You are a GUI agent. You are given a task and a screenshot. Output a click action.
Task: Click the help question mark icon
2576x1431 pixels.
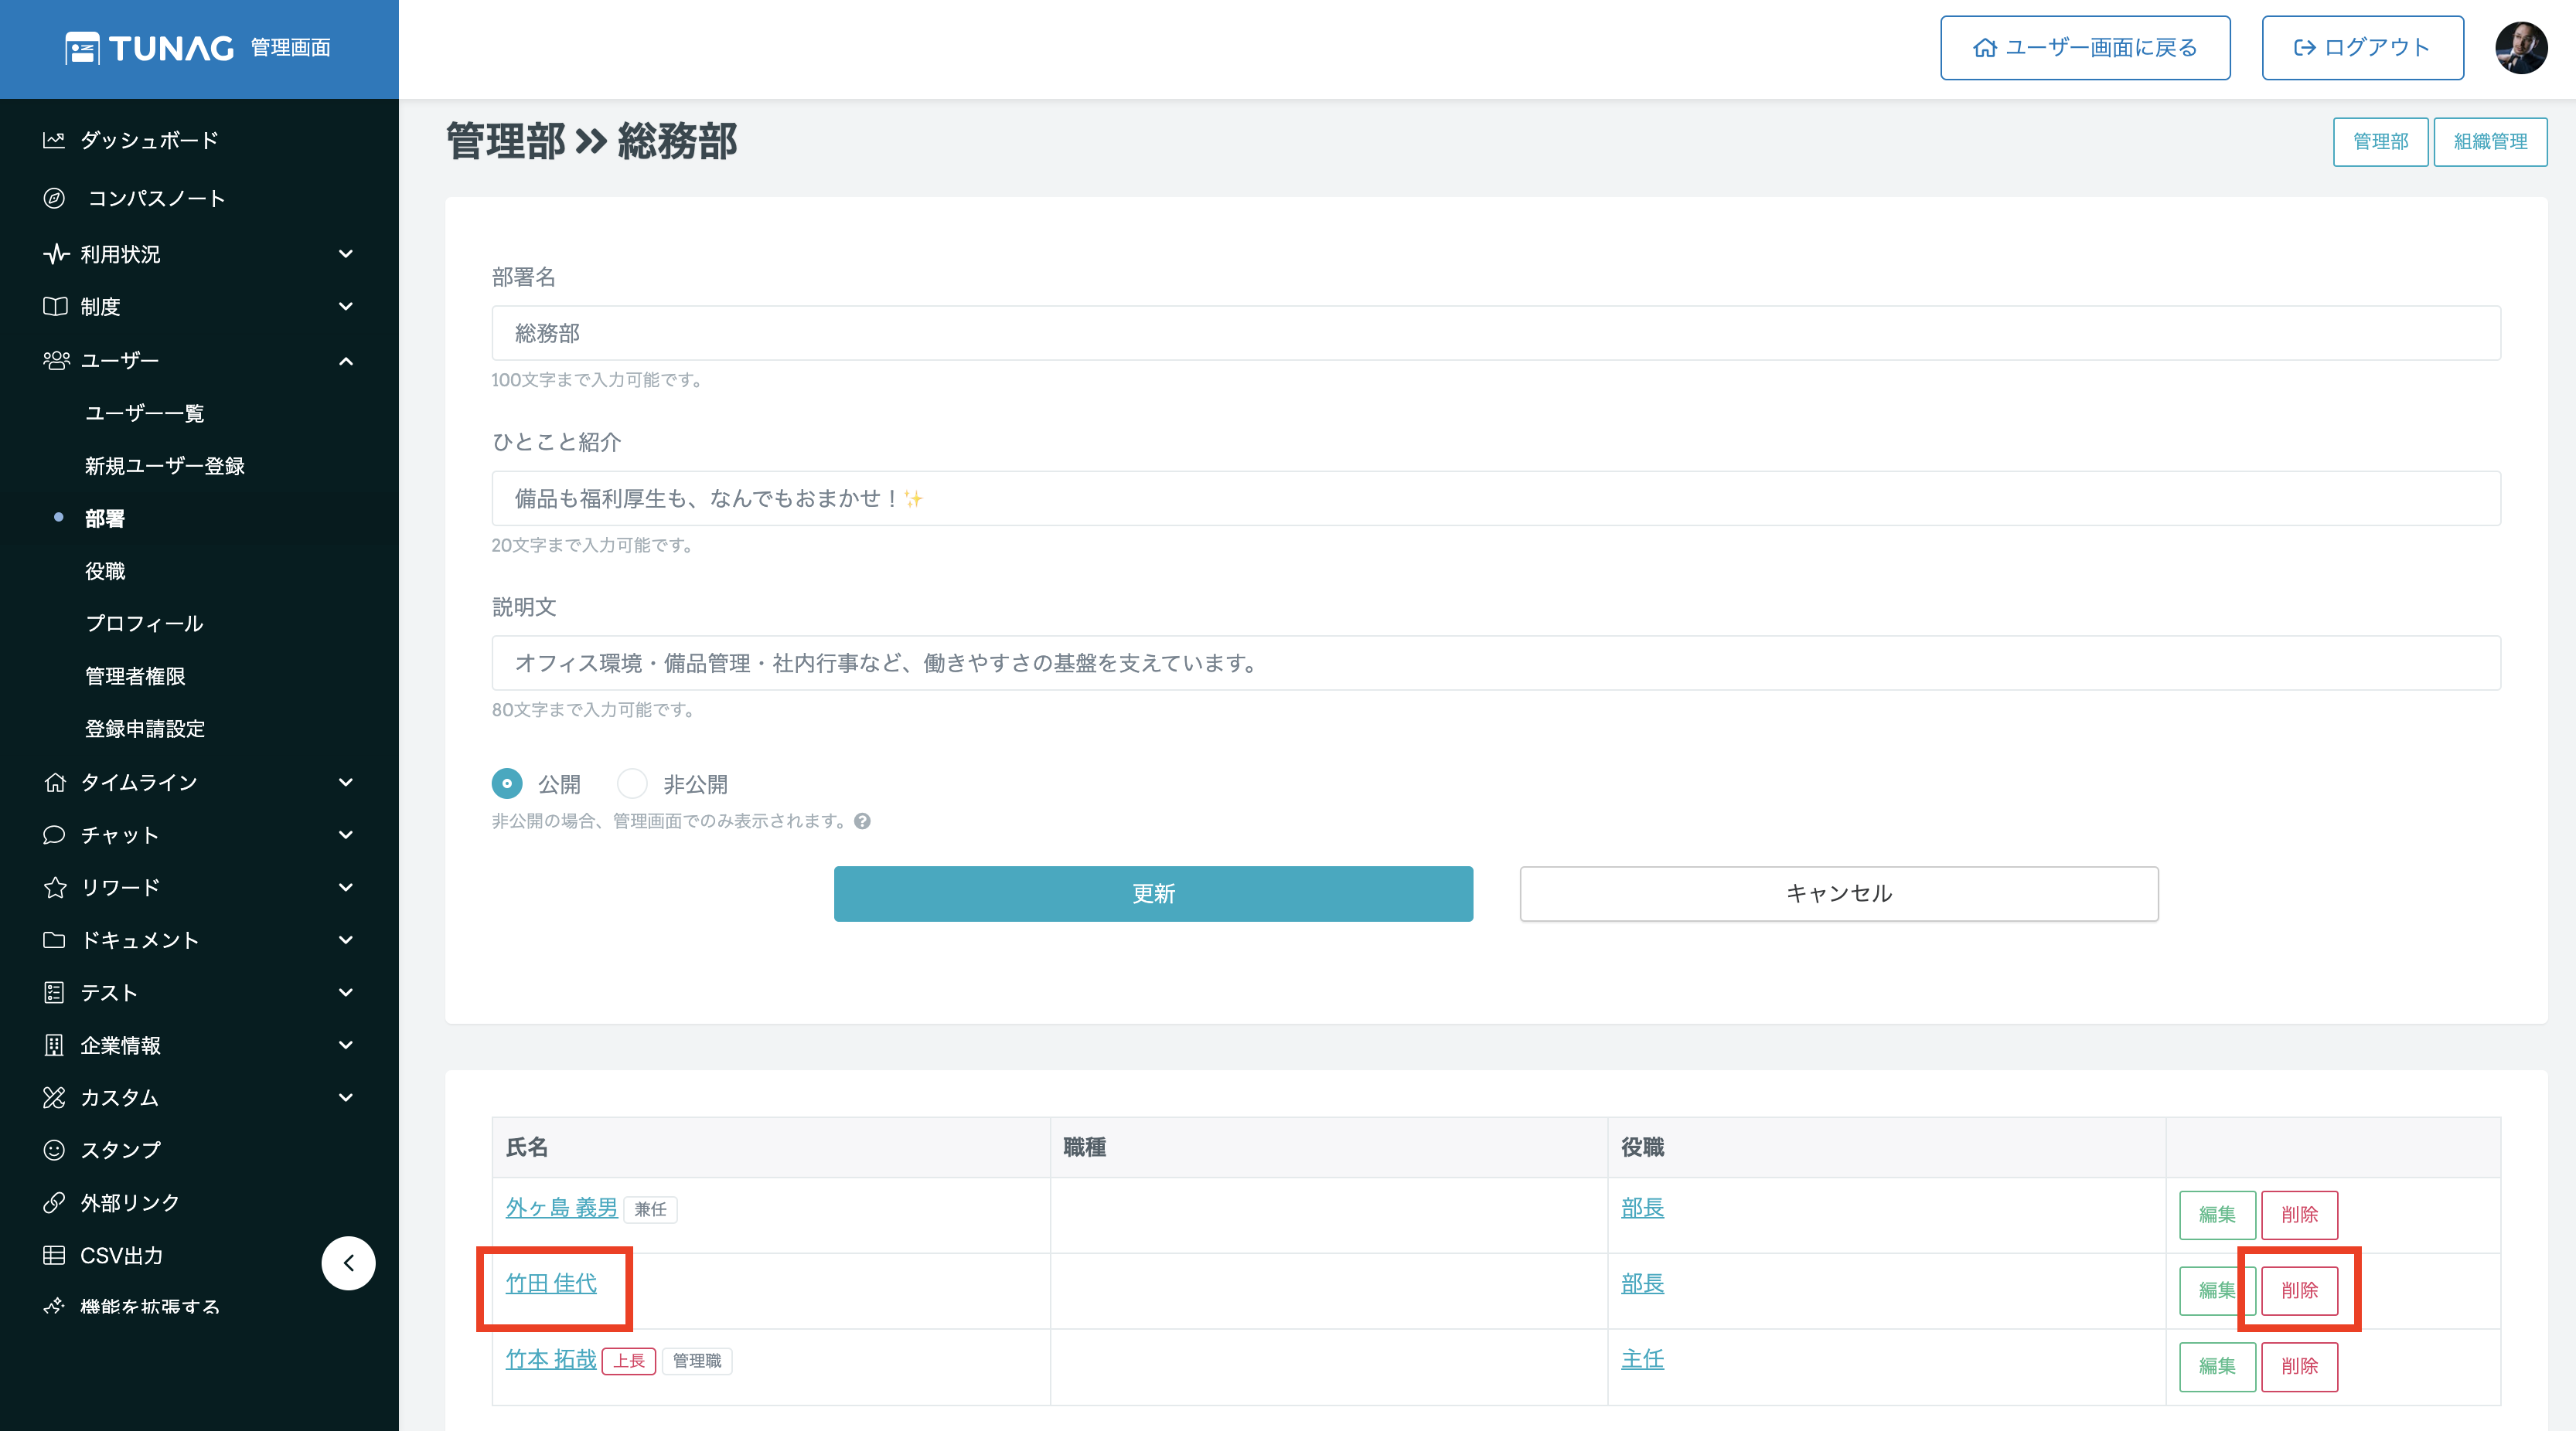(862, 821)
